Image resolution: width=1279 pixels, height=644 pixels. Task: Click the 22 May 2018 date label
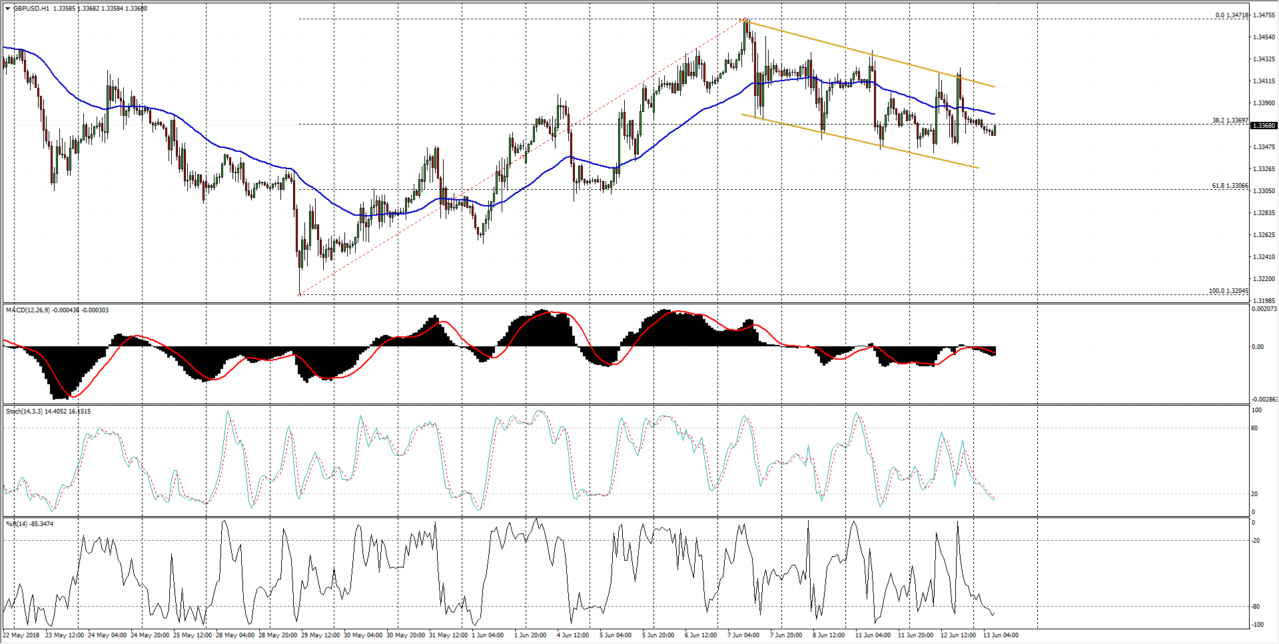[21, 635]
